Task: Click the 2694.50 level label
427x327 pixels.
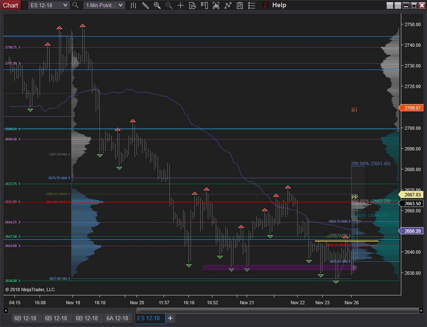Action: pos(13,139)
